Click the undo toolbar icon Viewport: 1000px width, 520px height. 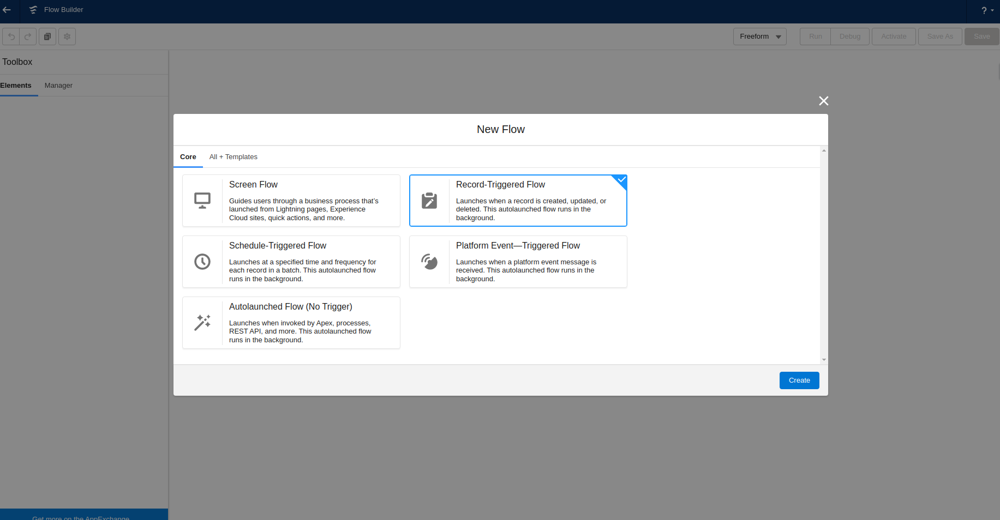coord(11,37)
